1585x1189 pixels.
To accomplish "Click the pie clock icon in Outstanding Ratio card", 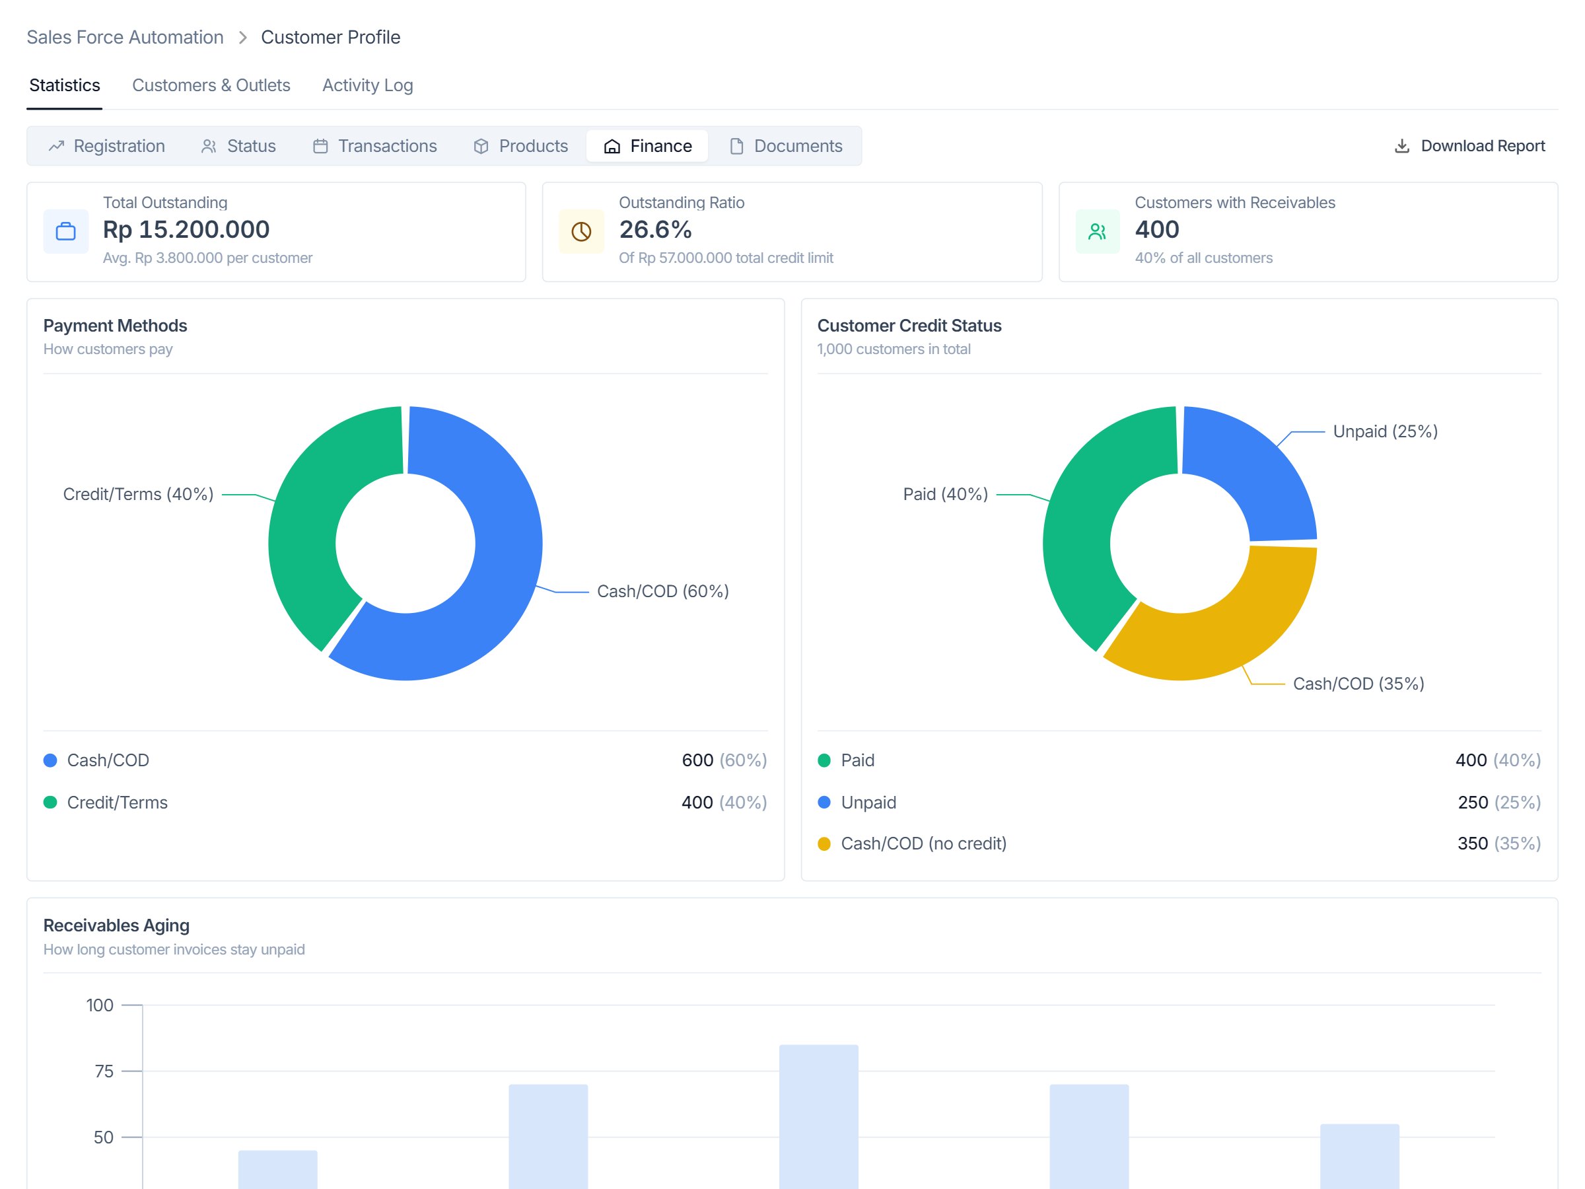I will coord(581,231).
